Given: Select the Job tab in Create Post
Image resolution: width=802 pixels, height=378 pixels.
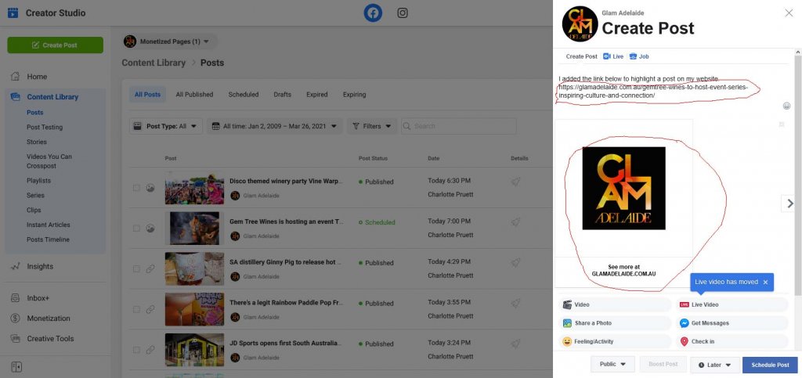Looking at the screenshot, I should (x=639, y=56).
